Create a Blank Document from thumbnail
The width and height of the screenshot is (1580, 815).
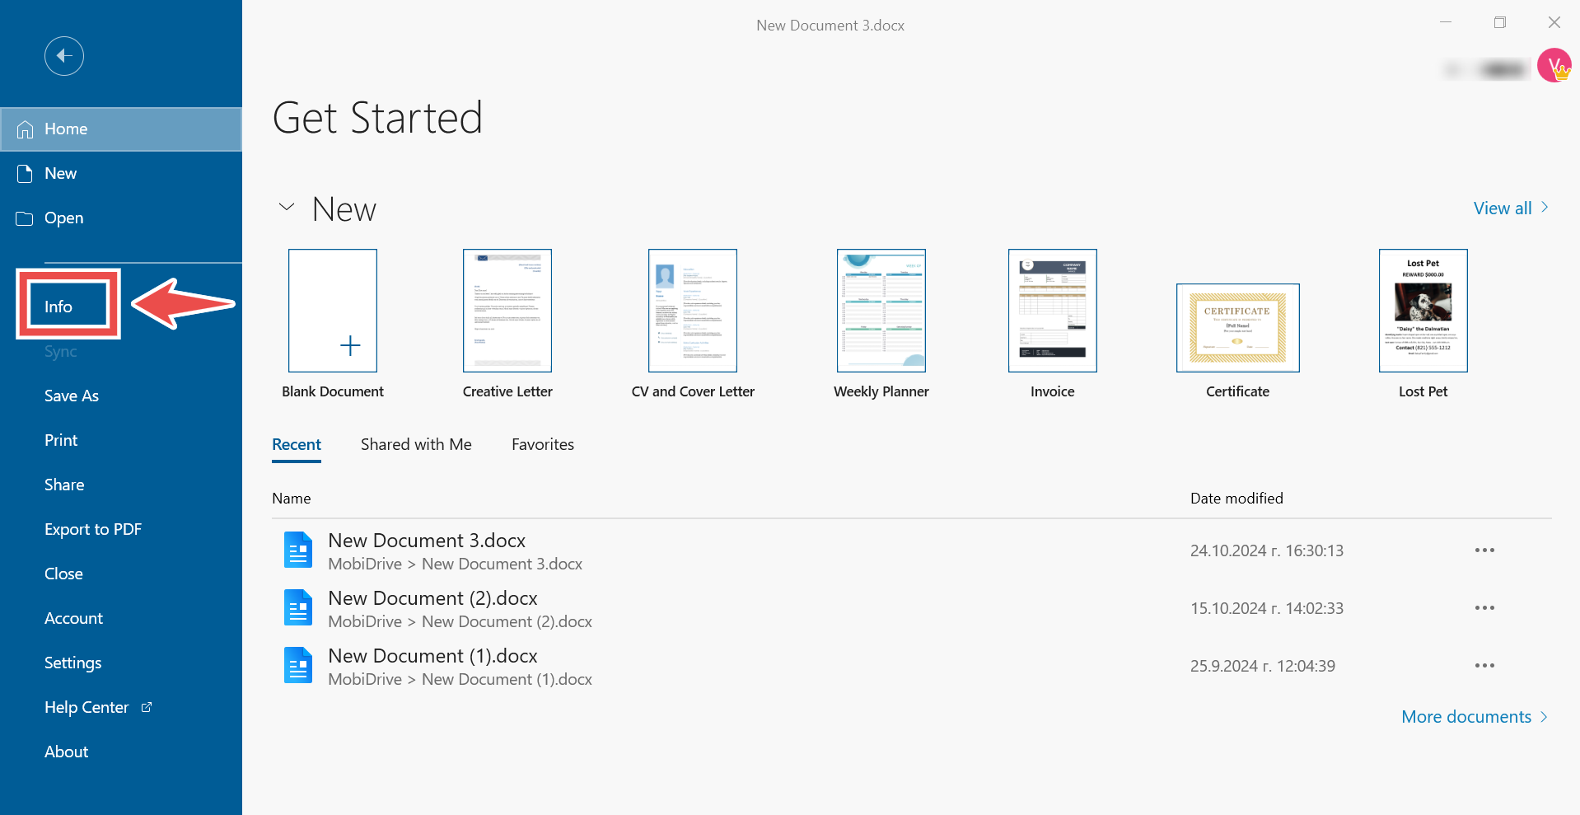(x=333, y=311)
